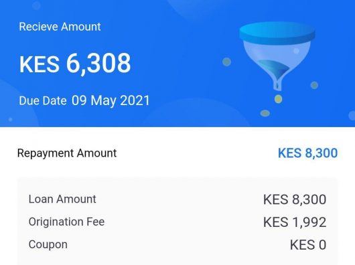355x265 pixels.
Task: Tap the Loan Amount KES 8,300 value
Action: [x=295, y=199]
